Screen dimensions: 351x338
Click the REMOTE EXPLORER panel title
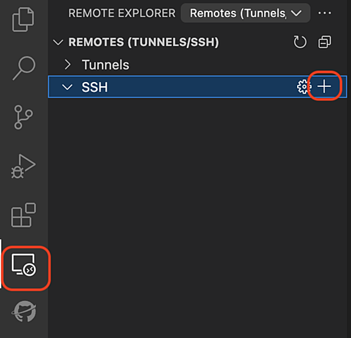(x=122, y=13)
